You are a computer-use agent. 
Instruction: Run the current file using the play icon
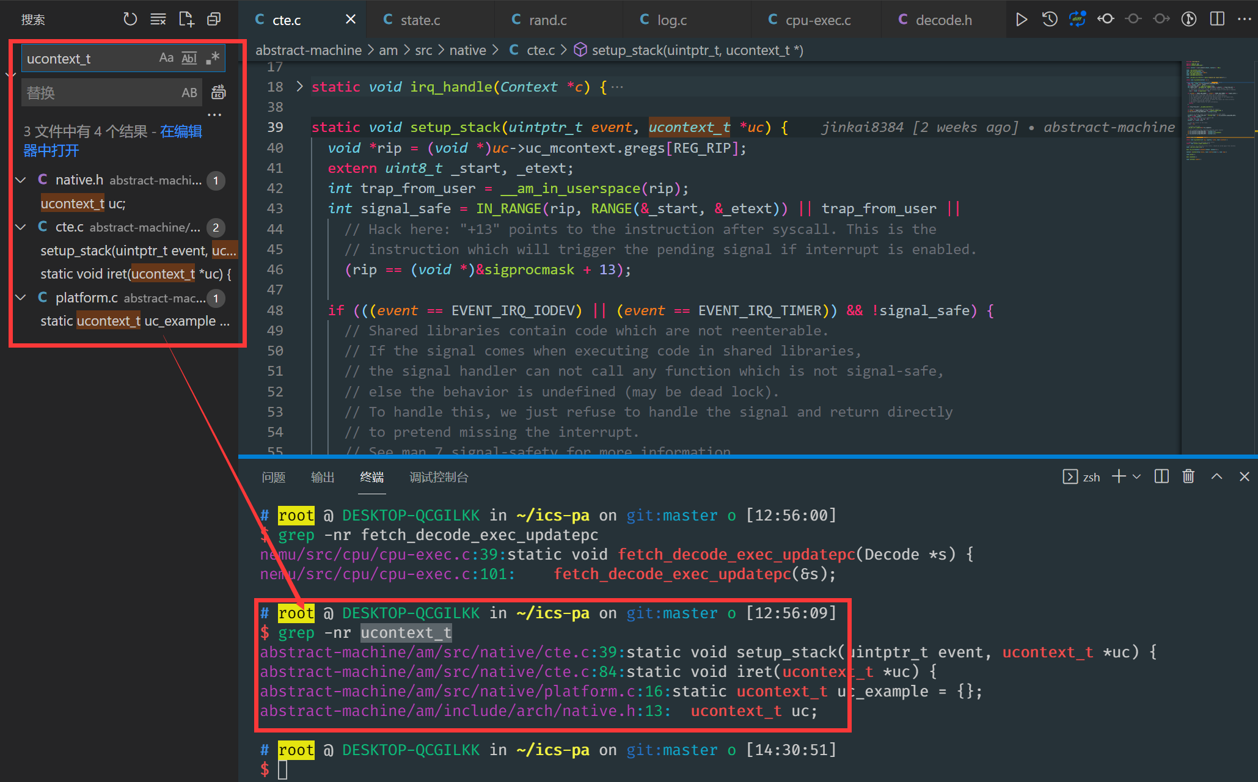[x=1022, y=19]
